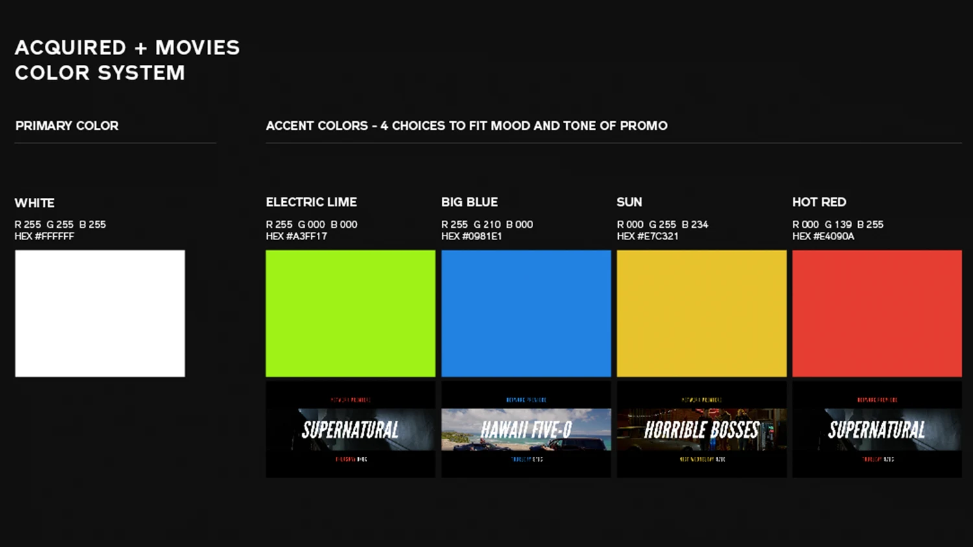Click 'R 000 G 139 B 255' RGB text

(x=838, y=225)
